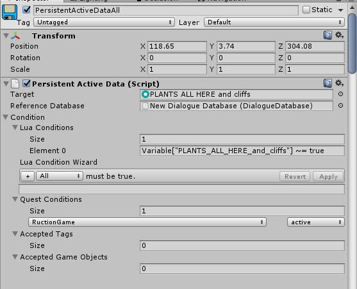Change the active quest state dropdown
The width and height of the screenshot is (357, 289).
point(316,222)
